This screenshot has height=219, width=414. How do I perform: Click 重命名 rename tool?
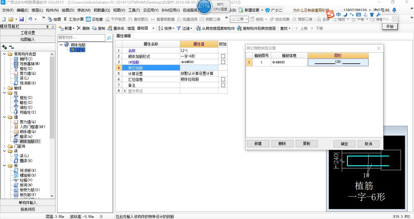[116, 28]
